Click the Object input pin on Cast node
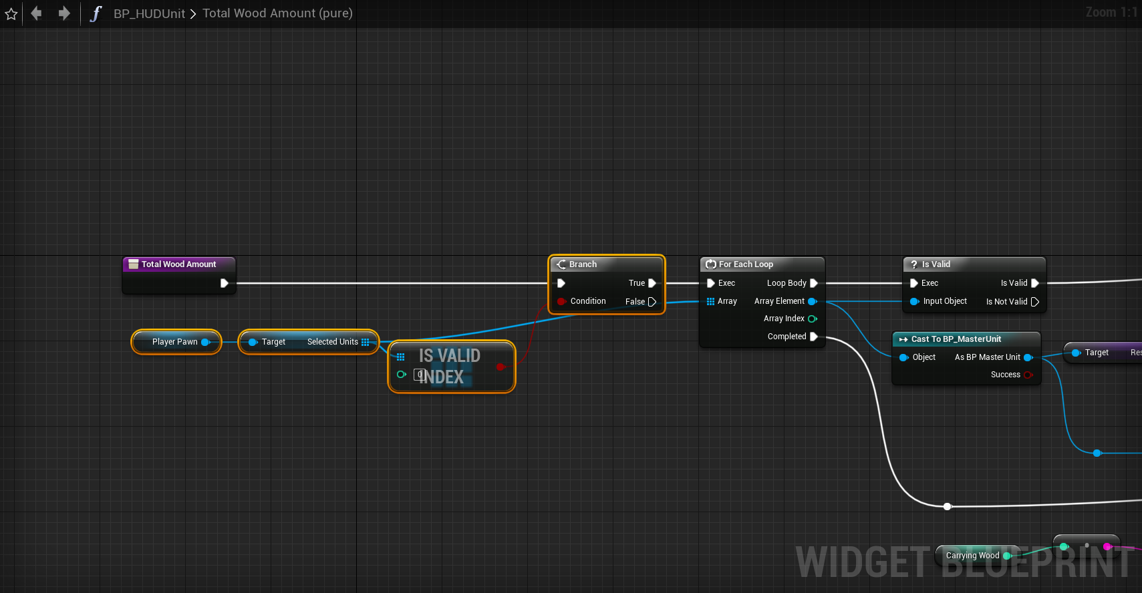 pyautogui.click(x=903, y=357)
